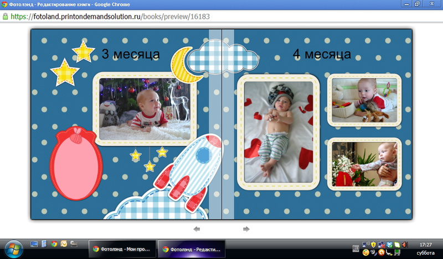The height and width of the screenshot is (259, 443).
Task: Close the Chrome preview window
Action: tap(432, 4)
